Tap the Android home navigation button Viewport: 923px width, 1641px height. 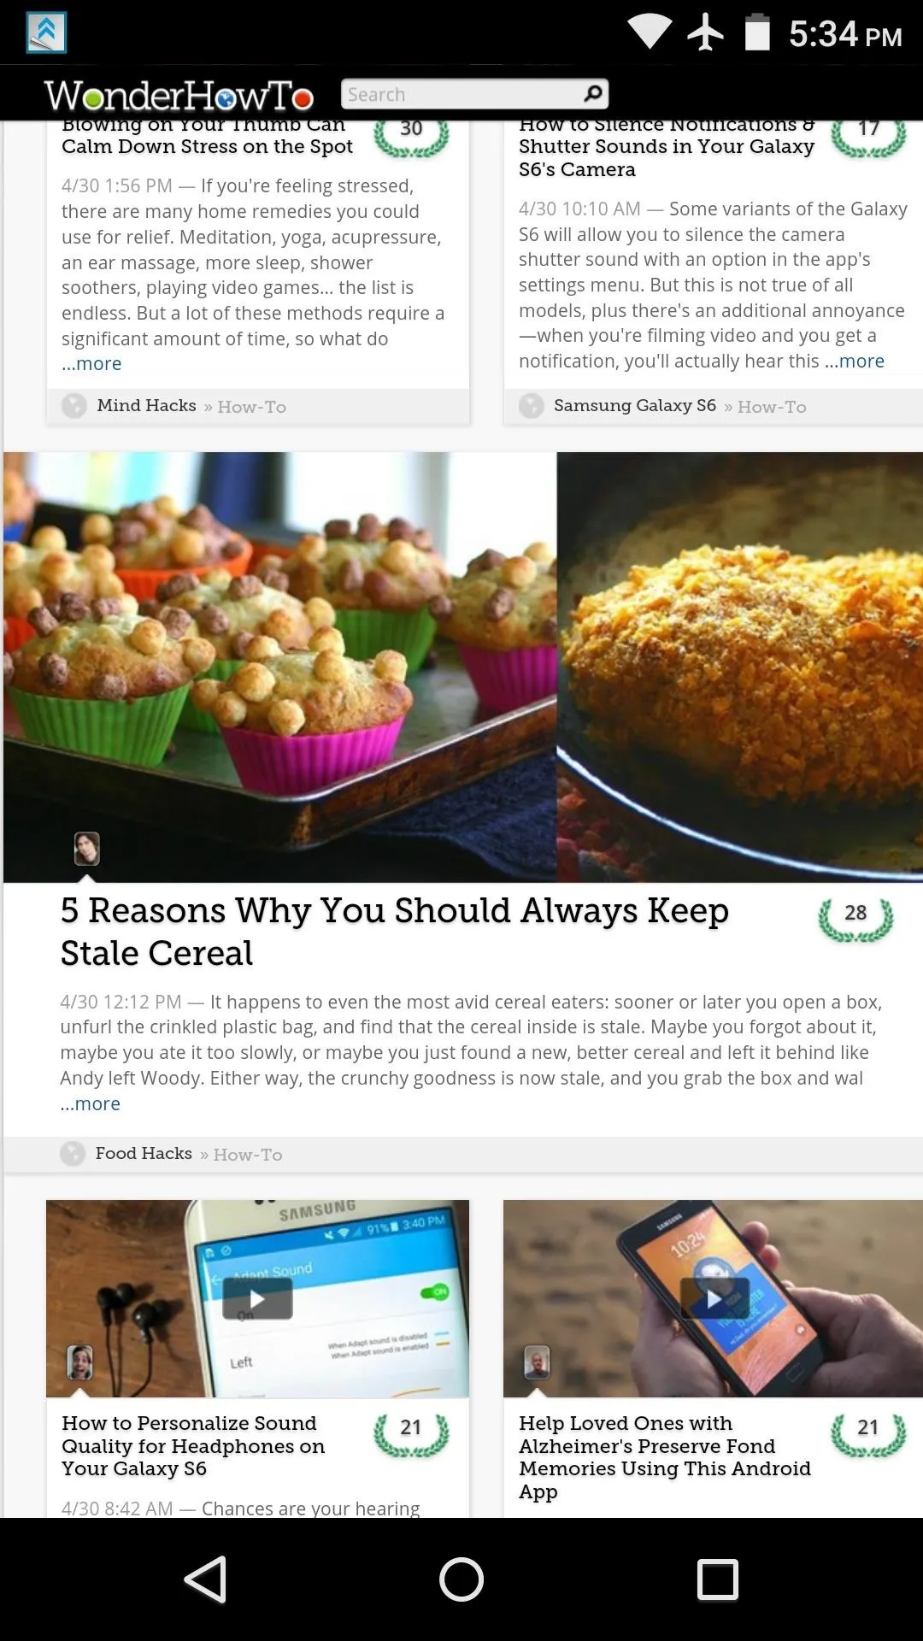tap(461, 1579)
